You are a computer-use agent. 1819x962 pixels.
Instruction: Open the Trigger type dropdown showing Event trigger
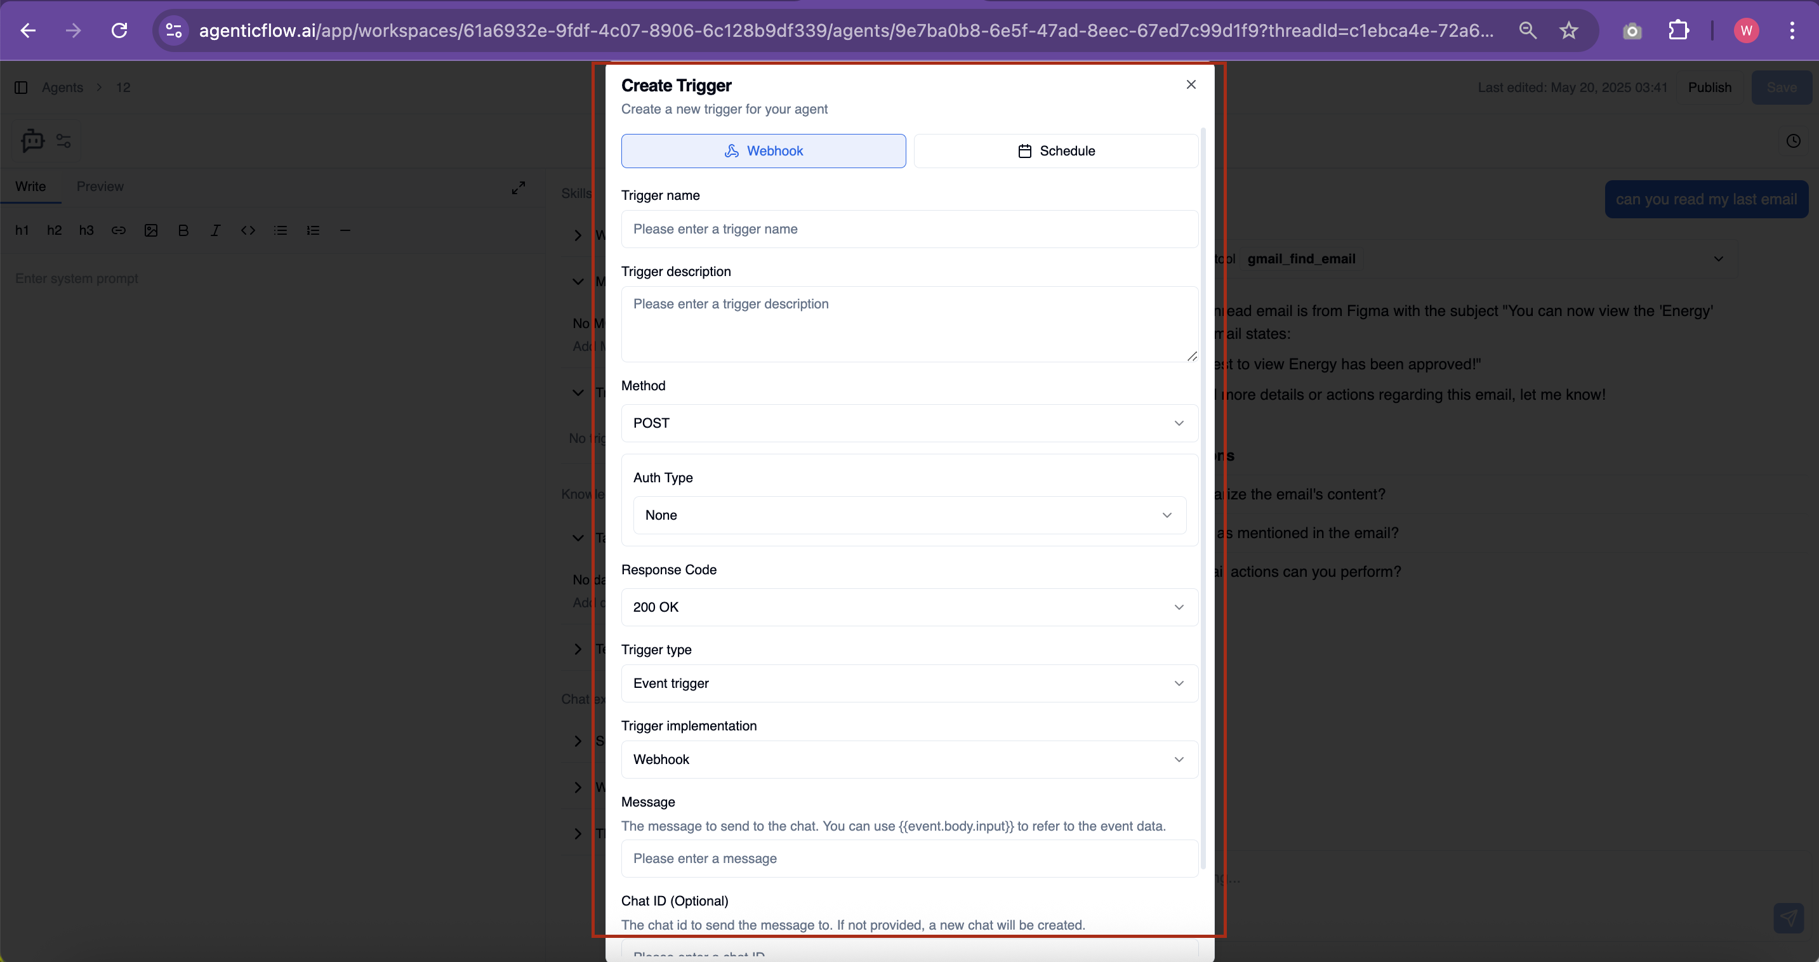click(909, 683)
